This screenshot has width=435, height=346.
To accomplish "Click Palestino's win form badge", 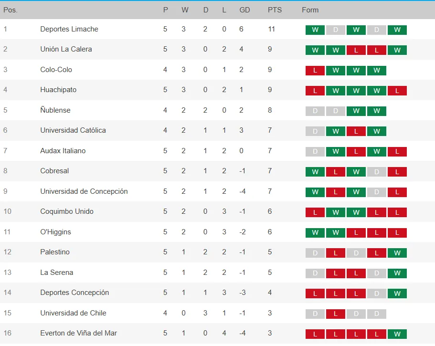I will pos(397,253).
